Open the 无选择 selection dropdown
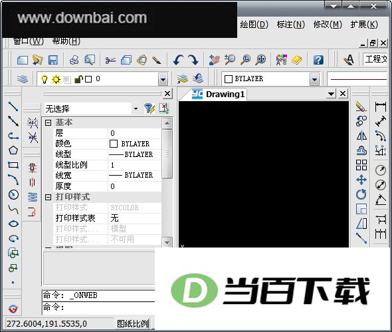Viewport: 392px width, 332px height. tap(136, 108)
